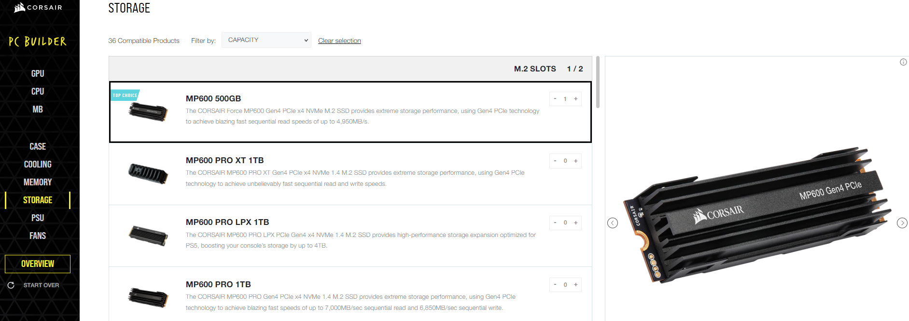Show next product image with right arrow
Image resolution: width=909 pixels, height=321 pixels.
[x=902, y=223]
